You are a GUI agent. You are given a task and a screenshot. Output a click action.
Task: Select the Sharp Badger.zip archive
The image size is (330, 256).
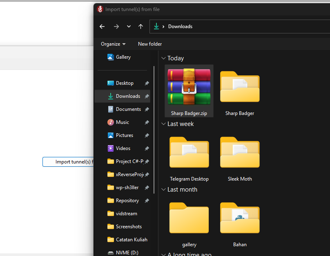pyautogui.click(x=189, y=87)
